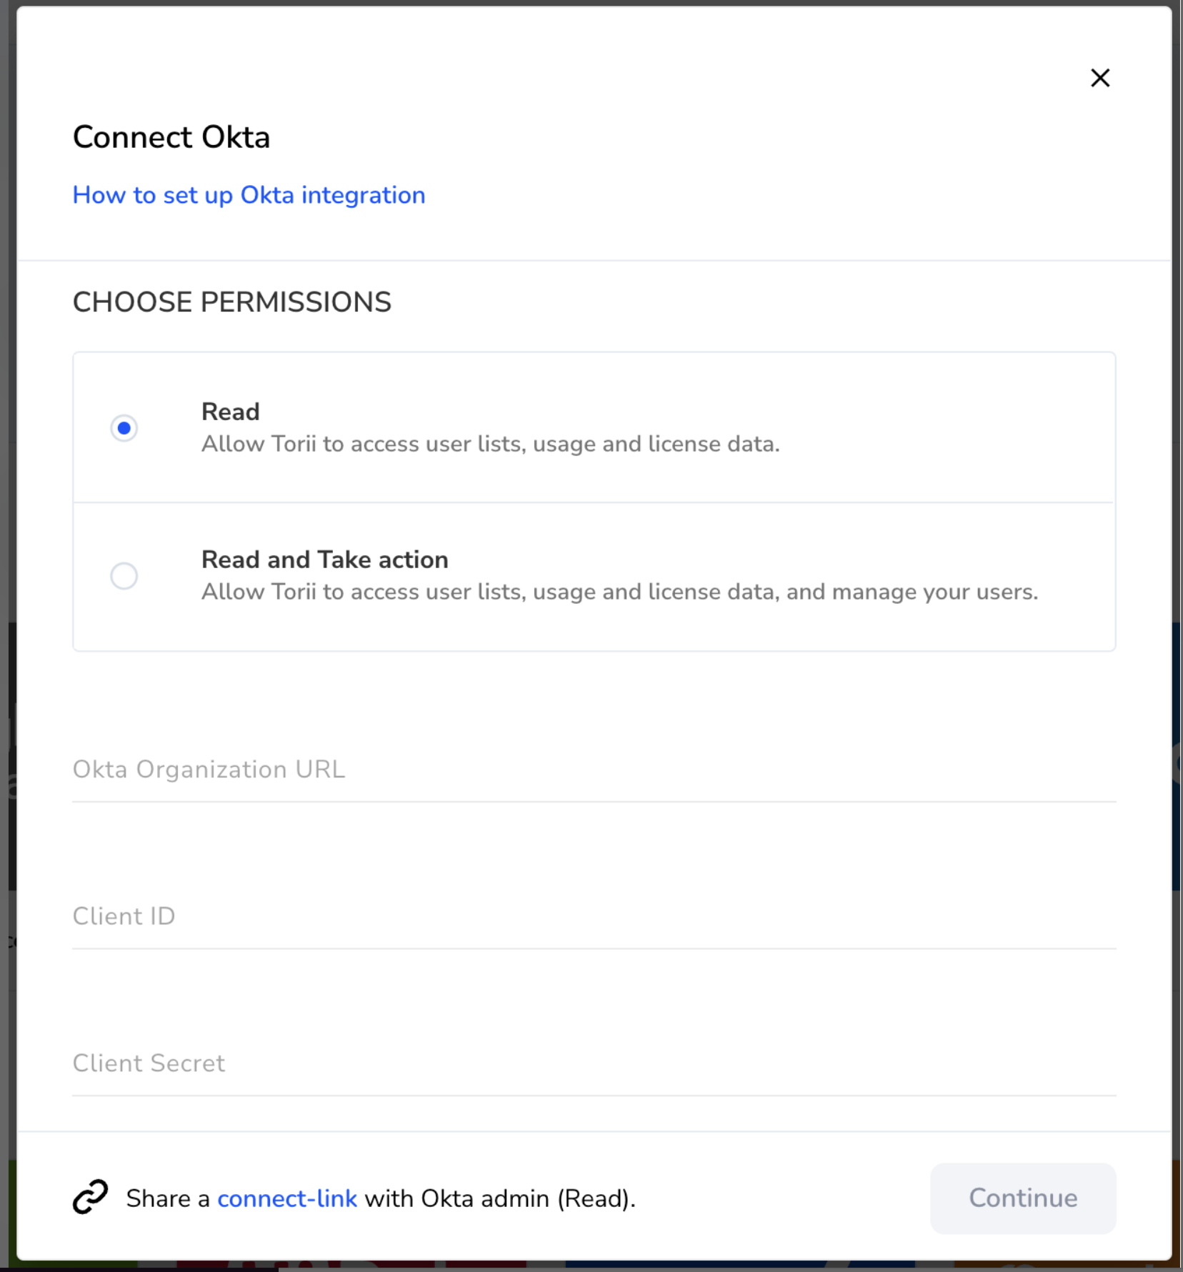
Task: Click the Connect Okta dialog title
Action: (171, 137)
